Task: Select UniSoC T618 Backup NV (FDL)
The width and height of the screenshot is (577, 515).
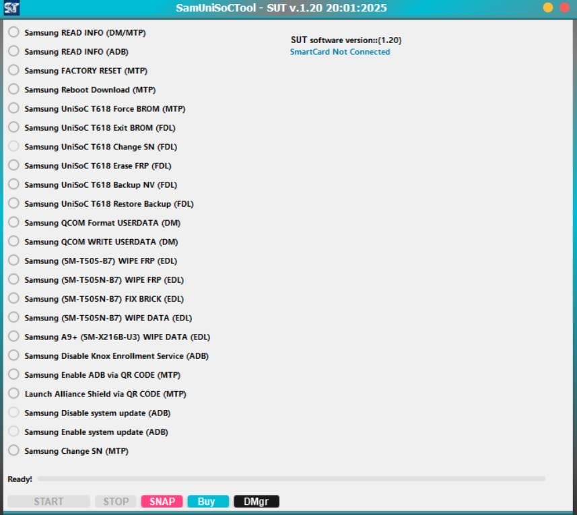Action: pyautogui.click(x=13, y=184)
